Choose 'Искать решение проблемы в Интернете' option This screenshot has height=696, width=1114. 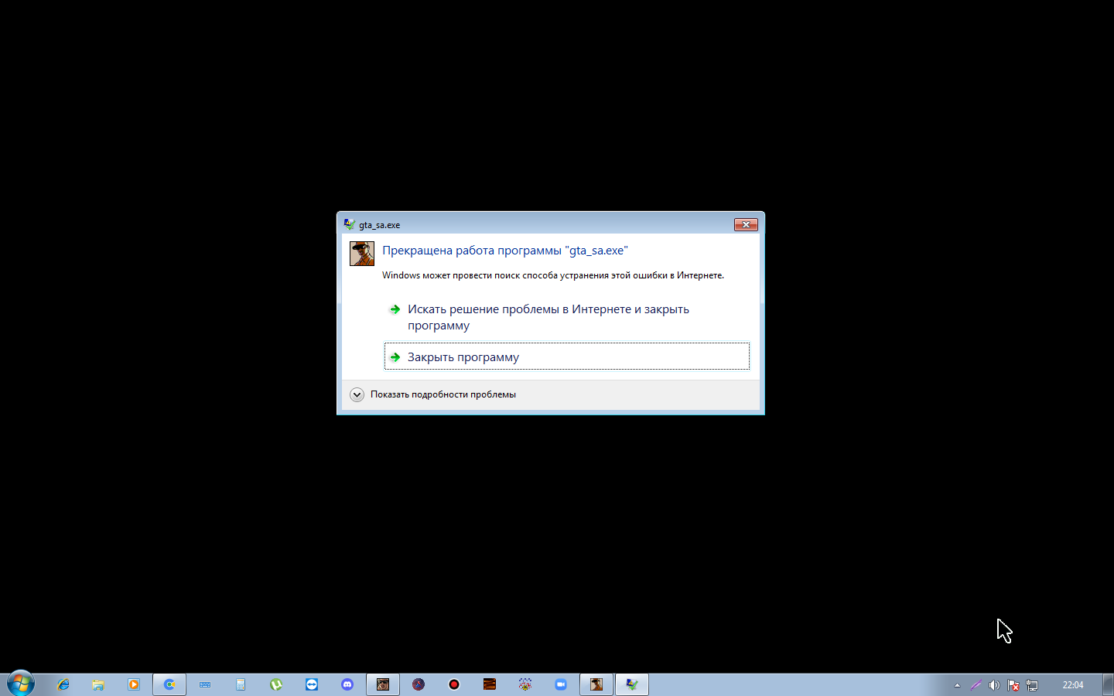tap(566, 317)
